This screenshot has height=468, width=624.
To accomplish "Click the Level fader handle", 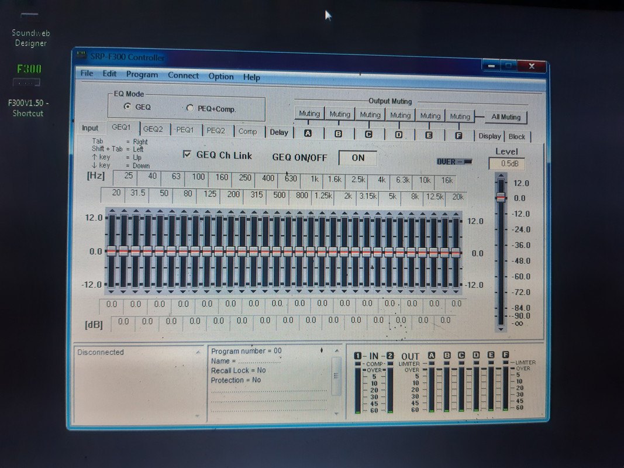I will (501, 197).
